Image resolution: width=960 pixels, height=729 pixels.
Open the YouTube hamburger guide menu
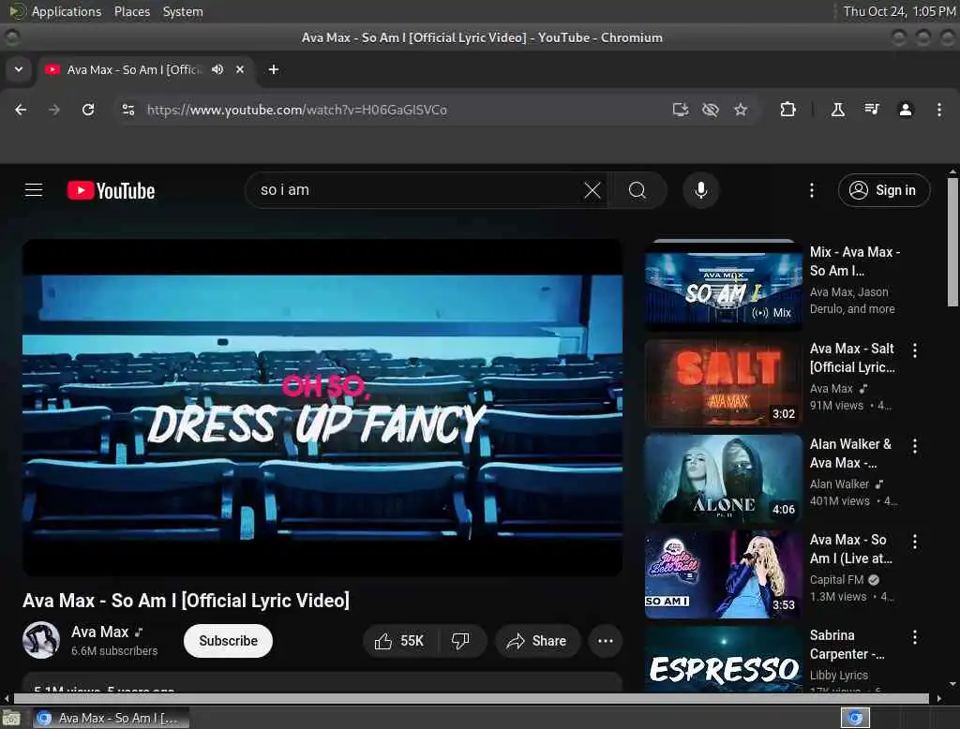coord(34,190)
